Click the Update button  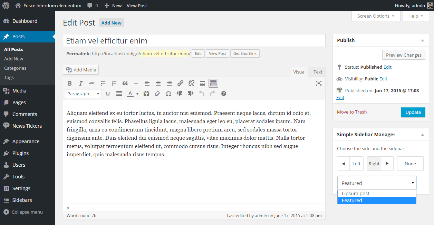point(413,112)
